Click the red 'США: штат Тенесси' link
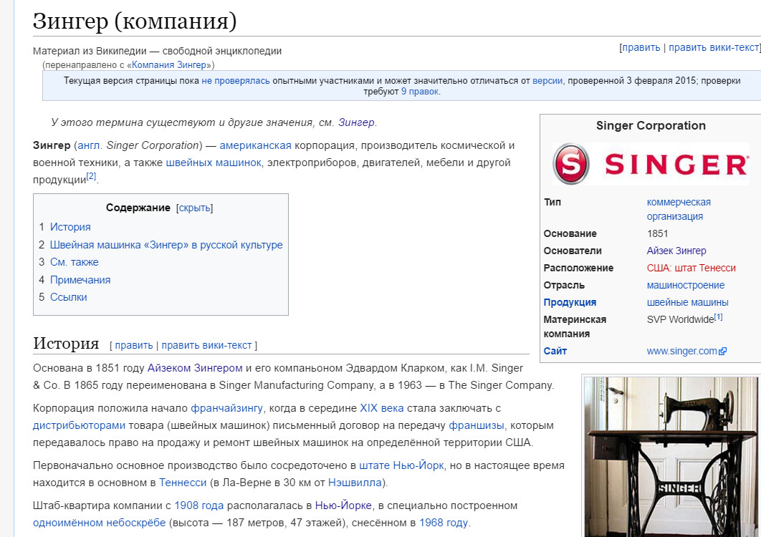Viewport: 761px width, 537px height. (x=691, y=268)
